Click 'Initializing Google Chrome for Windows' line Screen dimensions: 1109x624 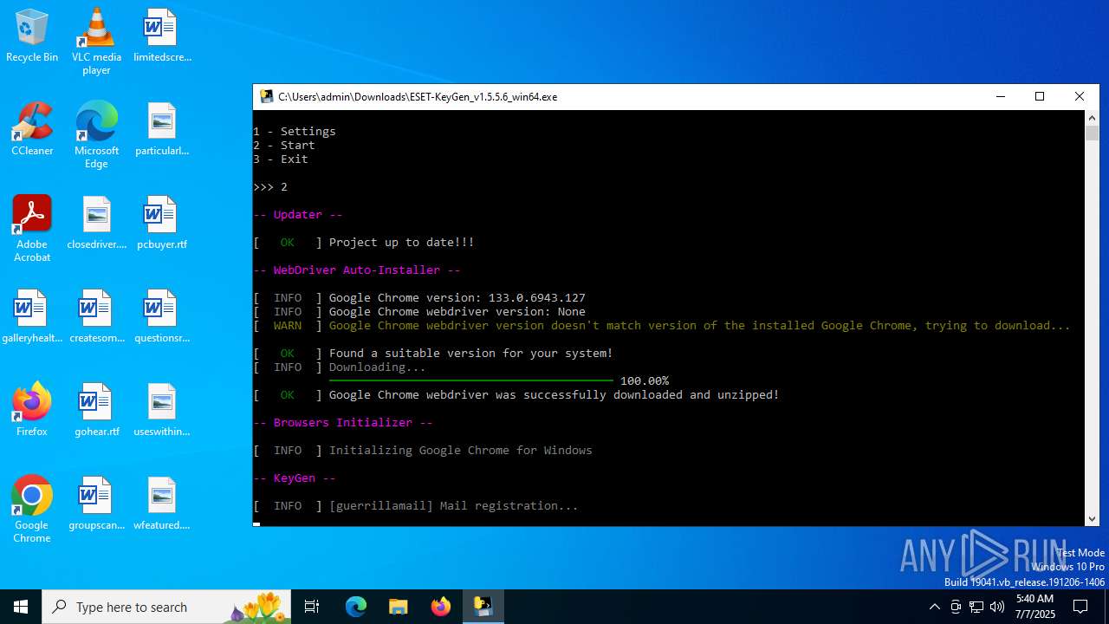(461, 451)
